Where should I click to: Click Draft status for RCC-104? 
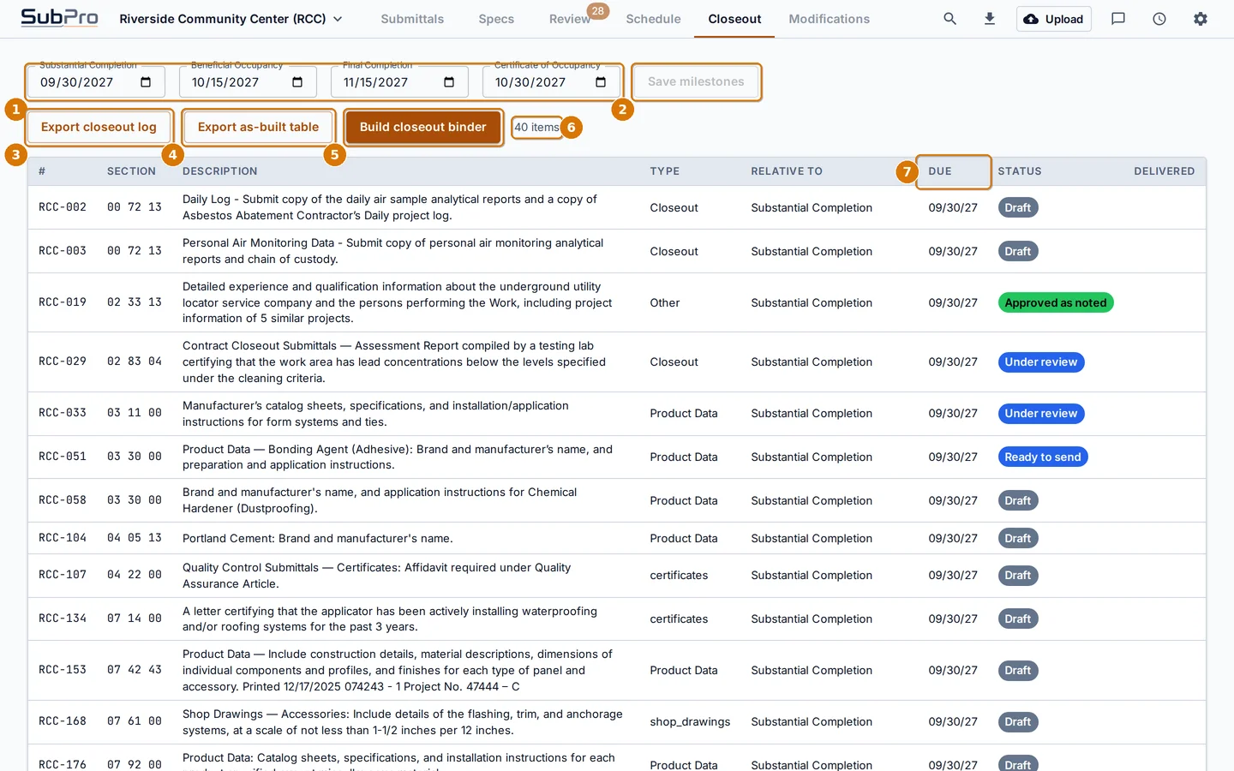(x=1018, y=539)
